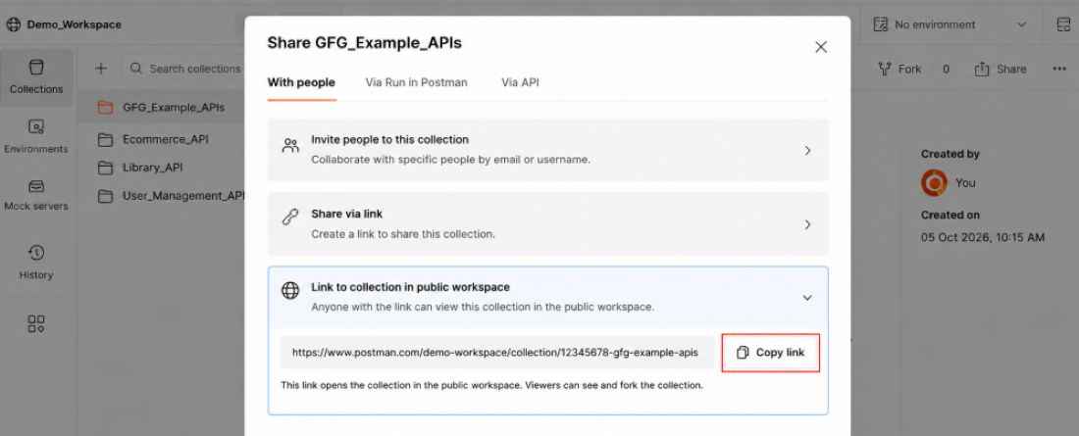This screenshot has height=436, width=1079.
Task: Open the Environments sidebar panel
Action: pyautogui.click(x=35, y=137)
